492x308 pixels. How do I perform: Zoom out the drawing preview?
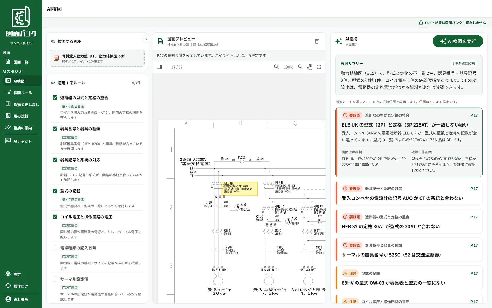(276, 67)
